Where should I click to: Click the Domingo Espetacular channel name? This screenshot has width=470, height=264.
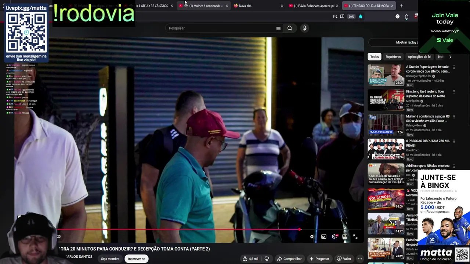[419, 76]
